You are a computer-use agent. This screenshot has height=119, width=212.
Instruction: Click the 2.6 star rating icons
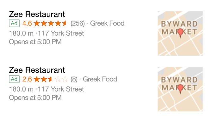click(51, 79)
